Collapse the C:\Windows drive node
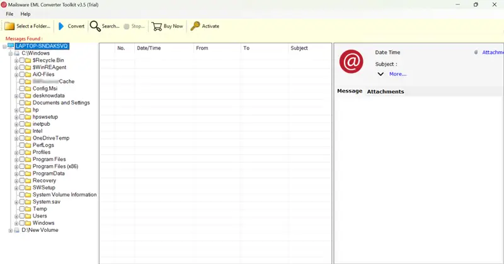 pos(10,53)
